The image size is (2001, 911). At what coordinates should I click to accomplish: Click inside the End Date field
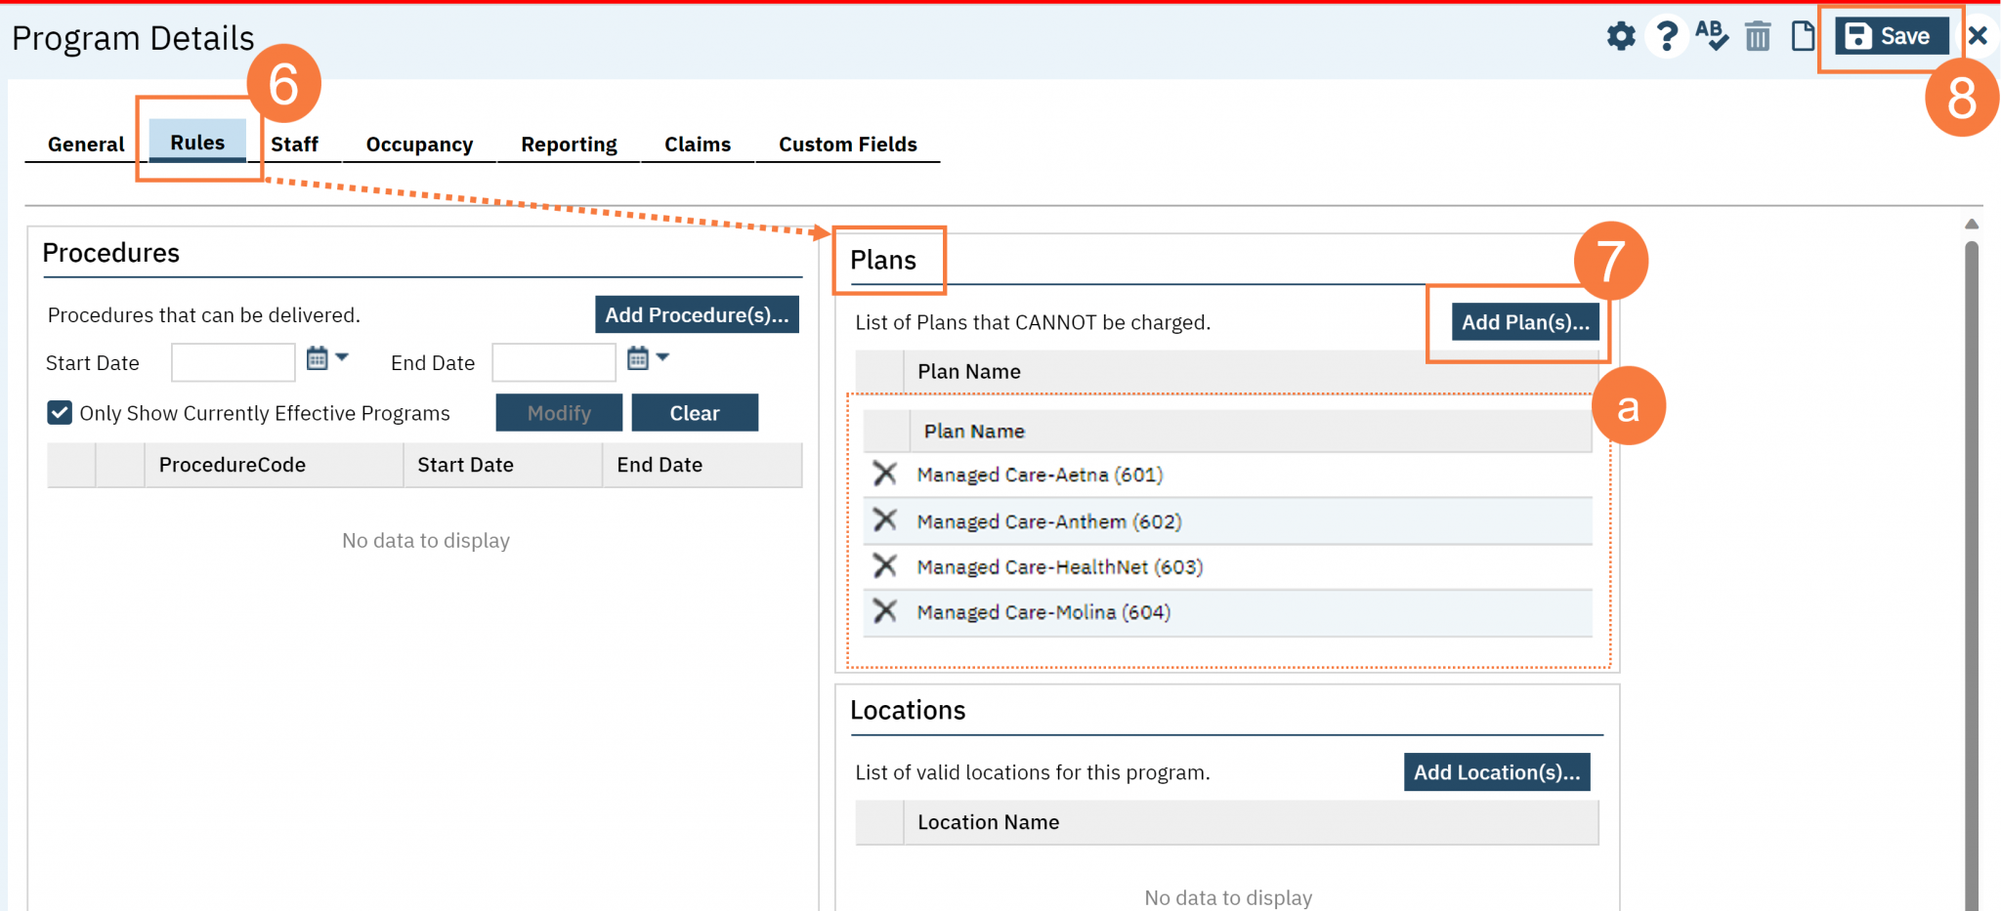553,361
